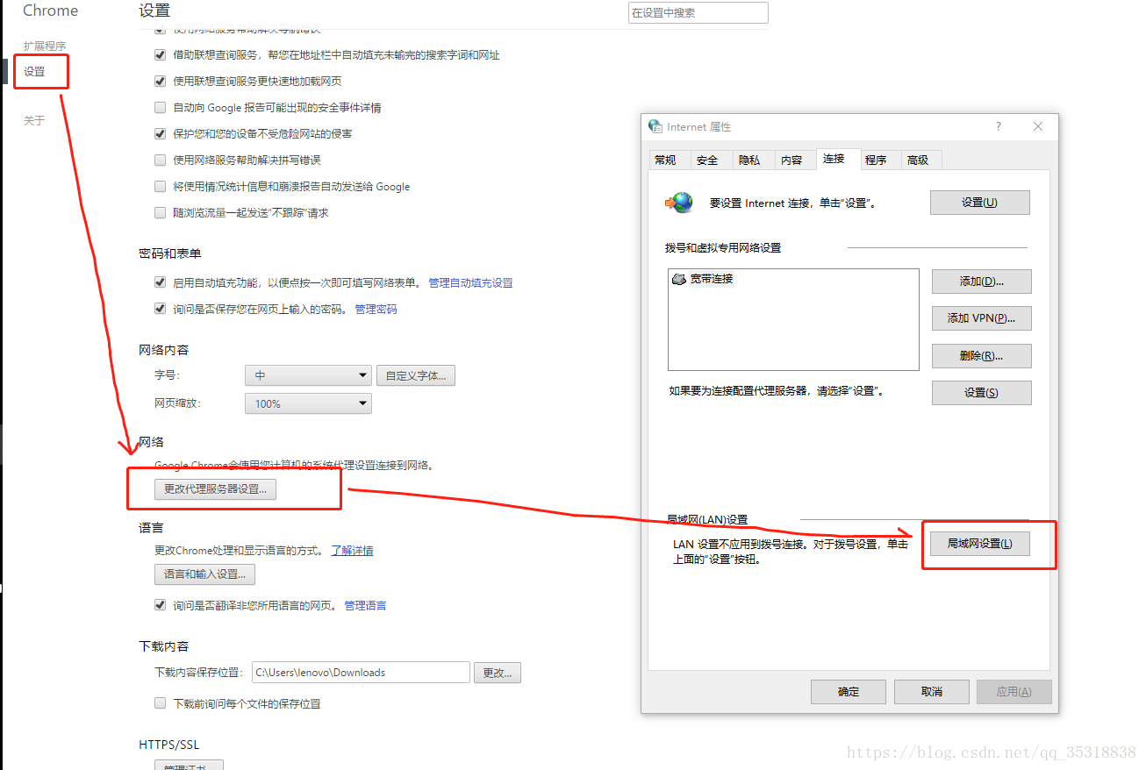Open the 网页缩放 100% zoom dropdown

pyautogui.click(x=308, y=403)
